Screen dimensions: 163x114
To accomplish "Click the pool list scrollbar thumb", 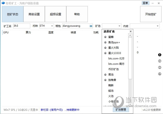I will [x=130, y=58].
